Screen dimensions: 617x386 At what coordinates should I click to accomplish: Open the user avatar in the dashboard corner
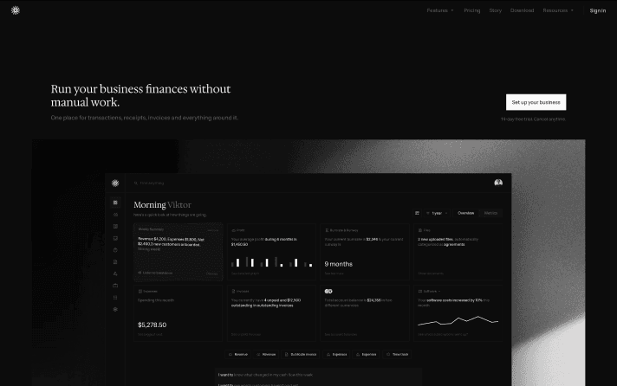pyautogui.click(x=498, y=183)
